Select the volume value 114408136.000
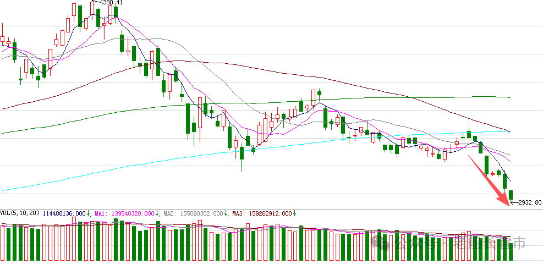This screenshot has height=264, width=543. 64,213
